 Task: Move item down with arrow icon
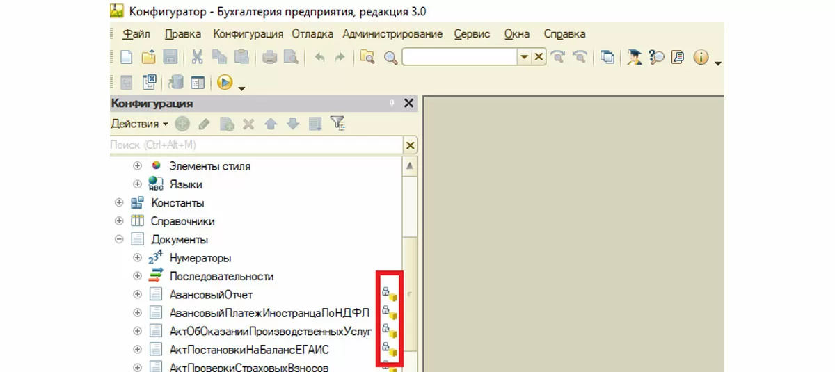[293, 124]
